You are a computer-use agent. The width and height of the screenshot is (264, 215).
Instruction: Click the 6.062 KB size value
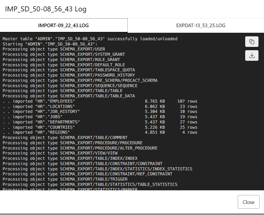coord(155,107)
